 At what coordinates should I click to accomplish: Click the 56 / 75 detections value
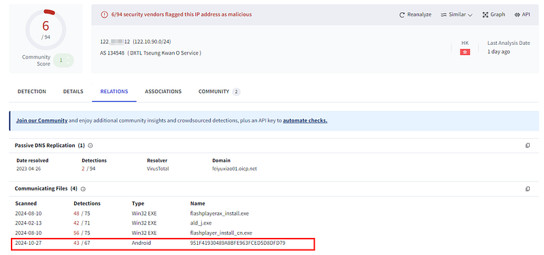coord(82,233)
